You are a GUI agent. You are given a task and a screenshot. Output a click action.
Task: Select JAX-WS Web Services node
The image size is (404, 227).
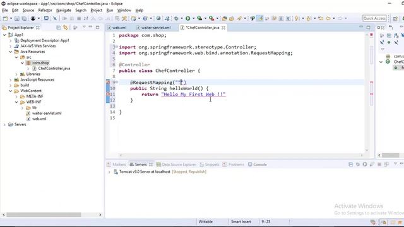tap(38, 46)
